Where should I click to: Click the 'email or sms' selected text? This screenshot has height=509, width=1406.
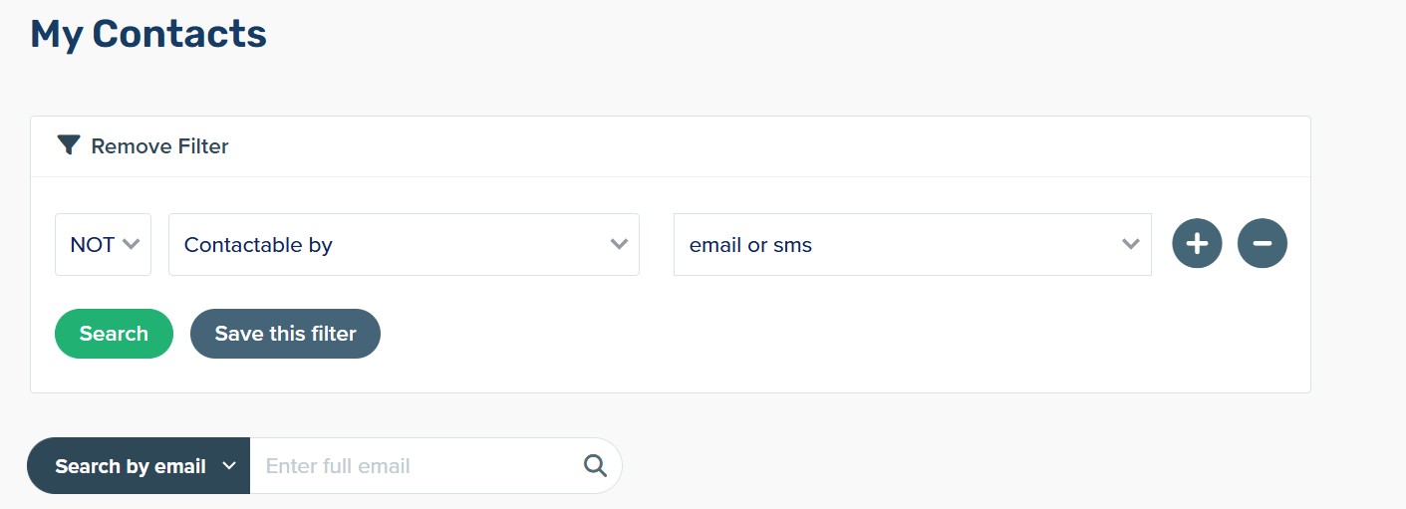click(x=750, y=244)
